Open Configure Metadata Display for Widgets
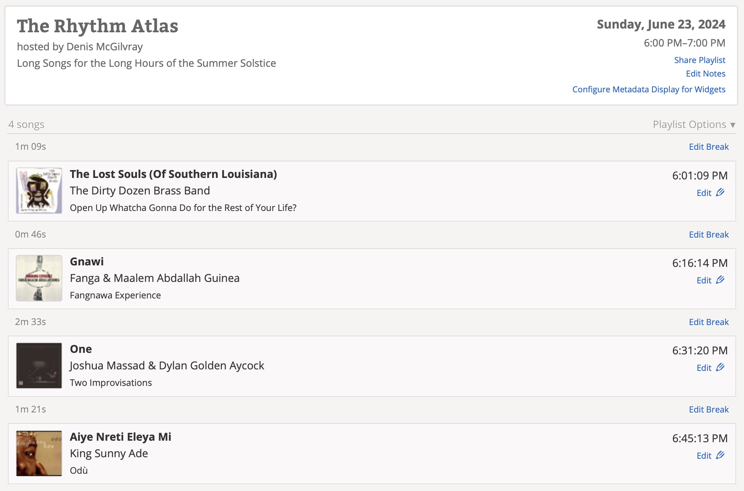This screenshot has width=744, height=491. click(648, 89)
